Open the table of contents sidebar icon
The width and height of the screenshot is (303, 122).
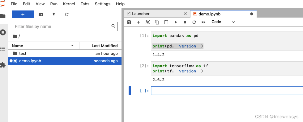(3, 49)
